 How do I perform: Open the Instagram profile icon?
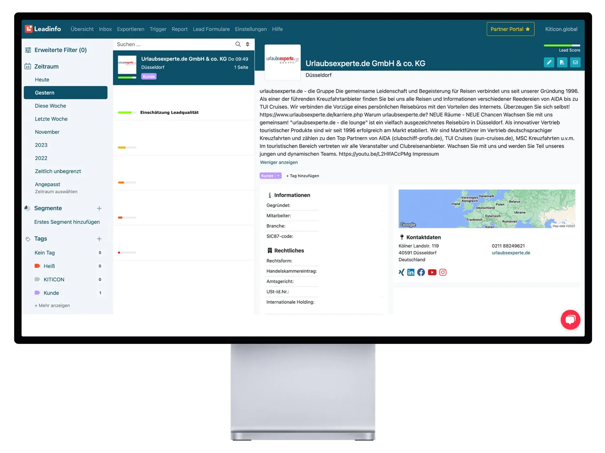tap(443, 272)
